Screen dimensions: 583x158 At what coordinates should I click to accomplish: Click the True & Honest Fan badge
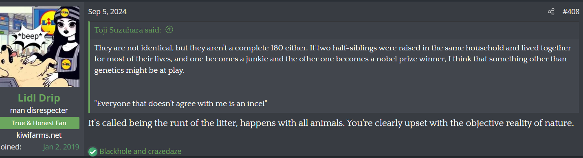pos(39,123)
